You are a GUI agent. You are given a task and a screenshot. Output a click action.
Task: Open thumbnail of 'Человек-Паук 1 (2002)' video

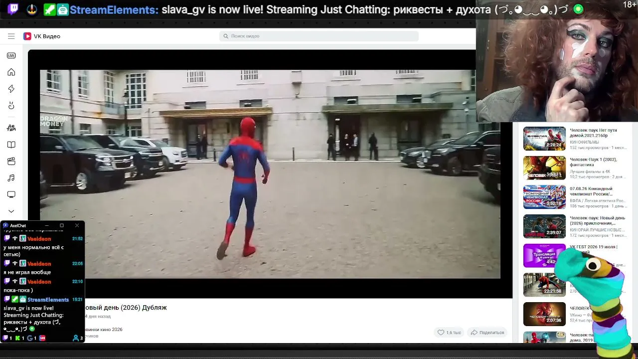(x=544, y=168)
